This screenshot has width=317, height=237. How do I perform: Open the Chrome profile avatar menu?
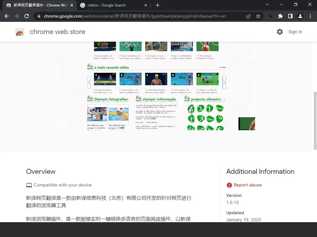[x=300, y=16]
